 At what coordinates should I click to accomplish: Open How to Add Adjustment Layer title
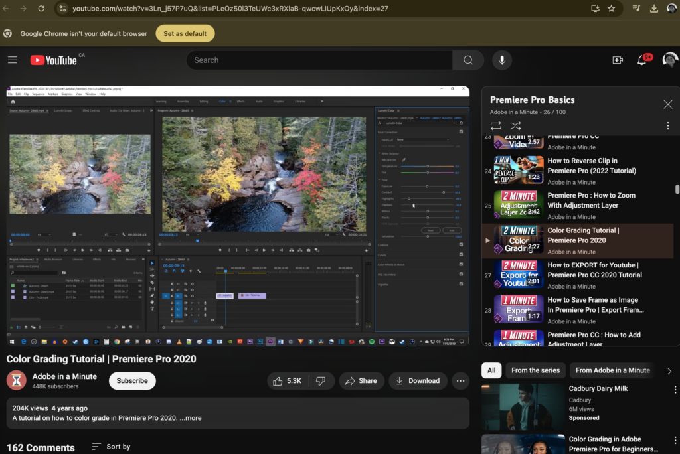594,339
